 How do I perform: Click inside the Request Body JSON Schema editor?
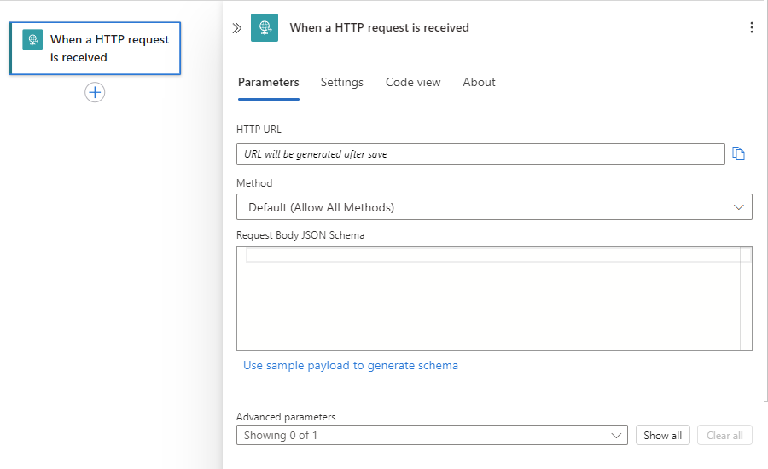(x=486, y=303)
